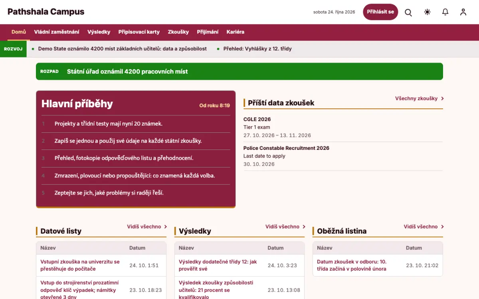Click the Všechny zkoušky link
The image size is (479, 299).
click(420, 98)
